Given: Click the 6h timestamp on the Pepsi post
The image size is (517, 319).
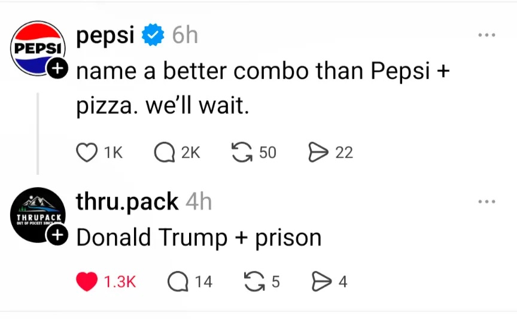Looking at the screenshot, I should tap(185, 36).
